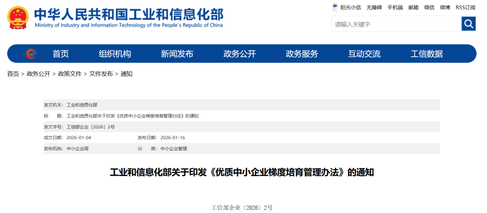Screen dimensions: 487x213
Task: Click 发文字号 value 工信部企业〔2026〕2号 in table
Action: (91, 127)
